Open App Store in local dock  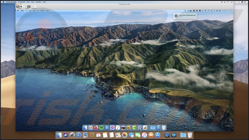coord(158,135)
